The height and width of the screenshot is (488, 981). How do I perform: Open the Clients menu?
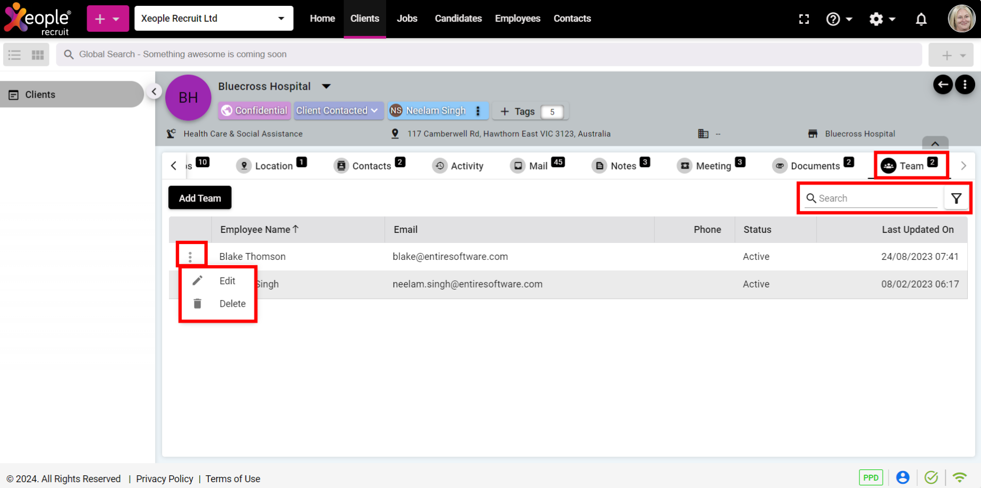pos(365,19)
